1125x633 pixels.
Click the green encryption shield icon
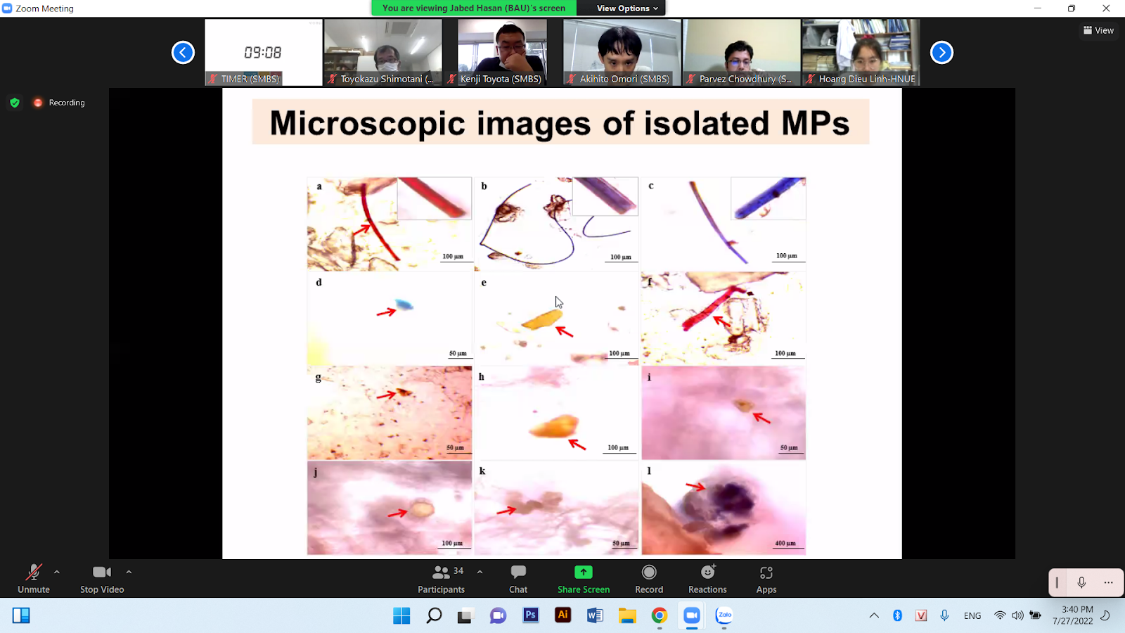pyautogui.click(x=15, y=103)
